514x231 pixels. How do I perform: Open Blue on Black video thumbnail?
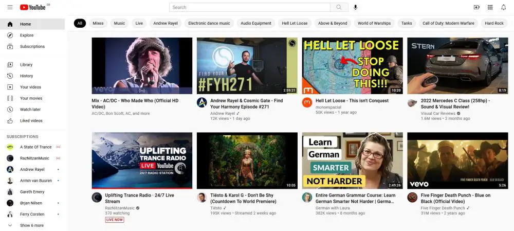pyautogui.click(x=457, y=161)
